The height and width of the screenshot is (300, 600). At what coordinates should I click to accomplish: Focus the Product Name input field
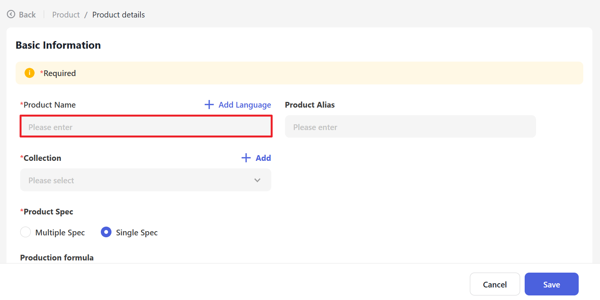(146, 127)
